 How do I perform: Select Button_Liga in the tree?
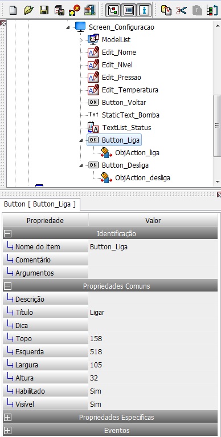[121, 140]
